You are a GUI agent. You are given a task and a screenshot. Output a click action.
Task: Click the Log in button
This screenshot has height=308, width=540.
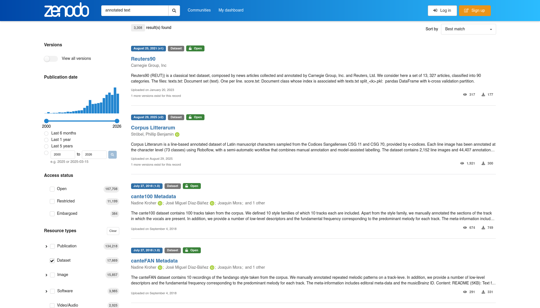click(x=442, y=11)
